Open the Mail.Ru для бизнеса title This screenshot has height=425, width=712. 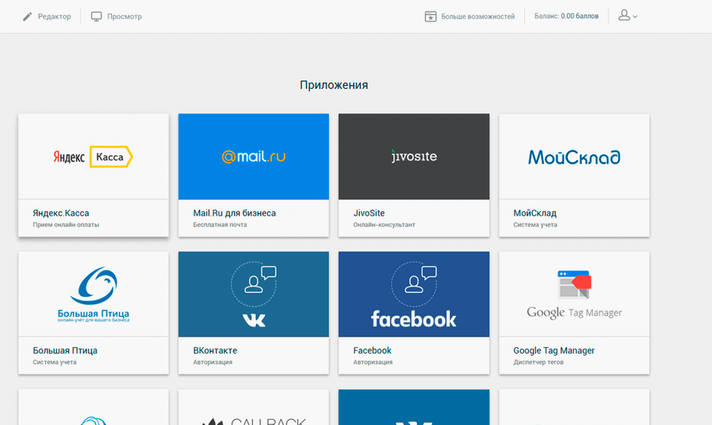(x=234, y=213)
